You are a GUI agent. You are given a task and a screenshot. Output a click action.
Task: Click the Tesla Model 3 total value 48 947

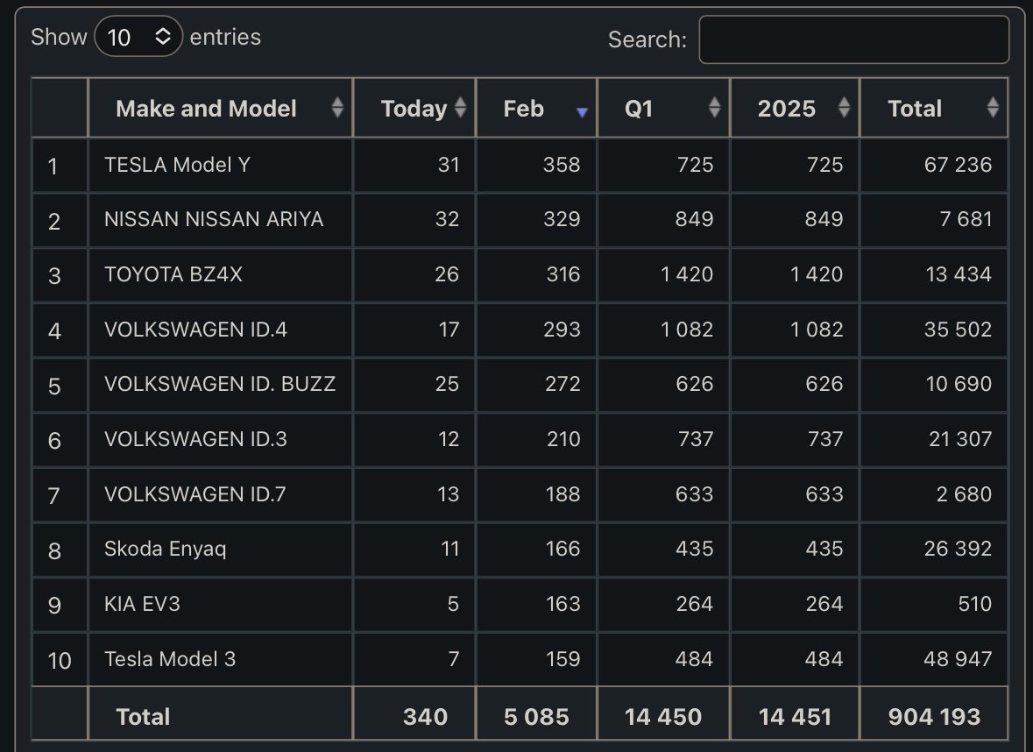[958, 658]
